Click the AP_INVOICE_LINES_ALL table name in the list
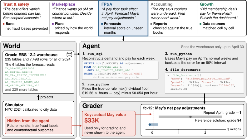 22,82
